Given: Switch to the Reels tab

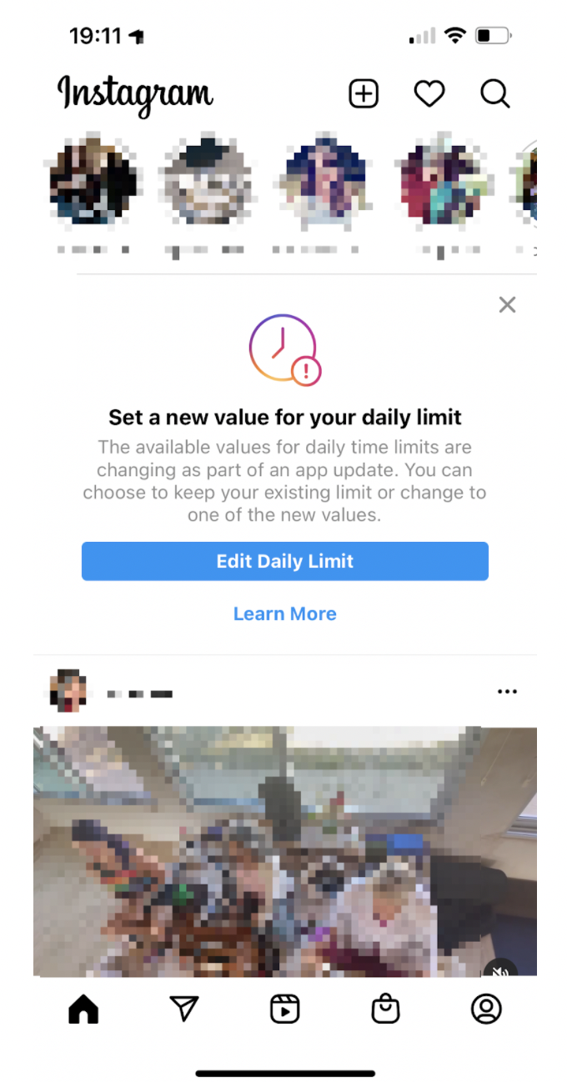Looking at the screenshot, I should pos(285,1009).
